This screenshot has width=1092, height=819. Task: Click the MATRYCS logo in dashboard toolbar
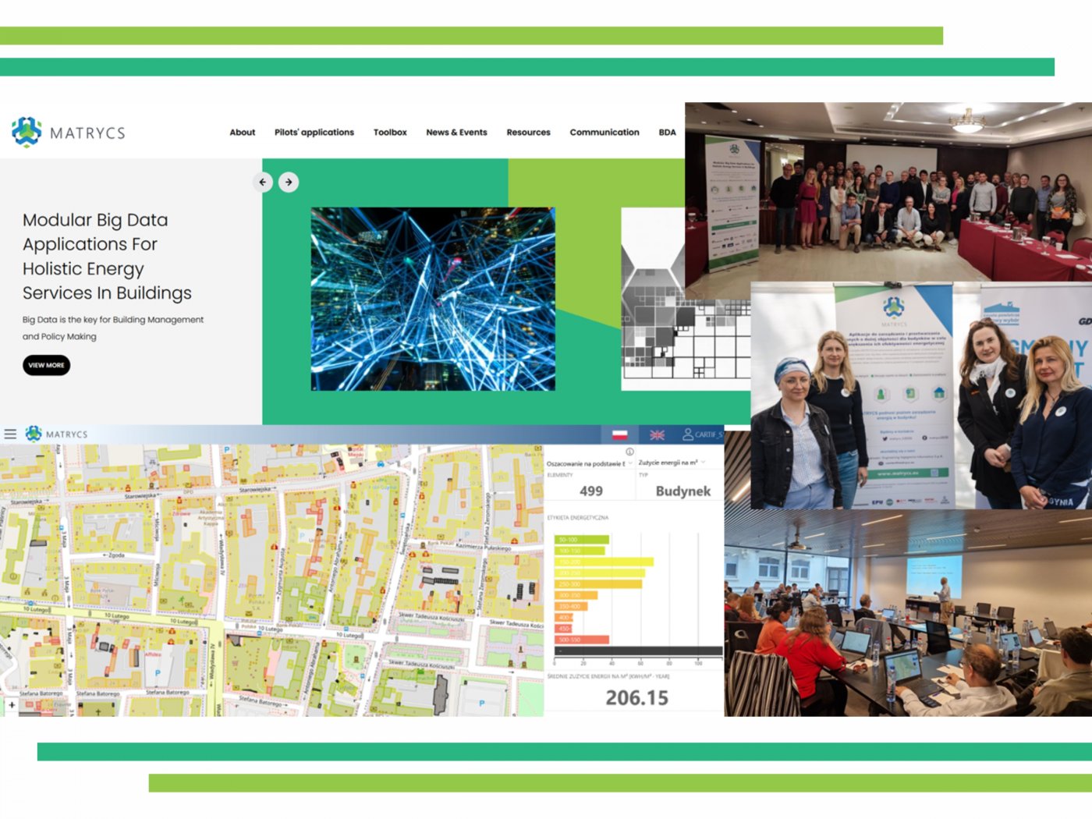point(56,434)
